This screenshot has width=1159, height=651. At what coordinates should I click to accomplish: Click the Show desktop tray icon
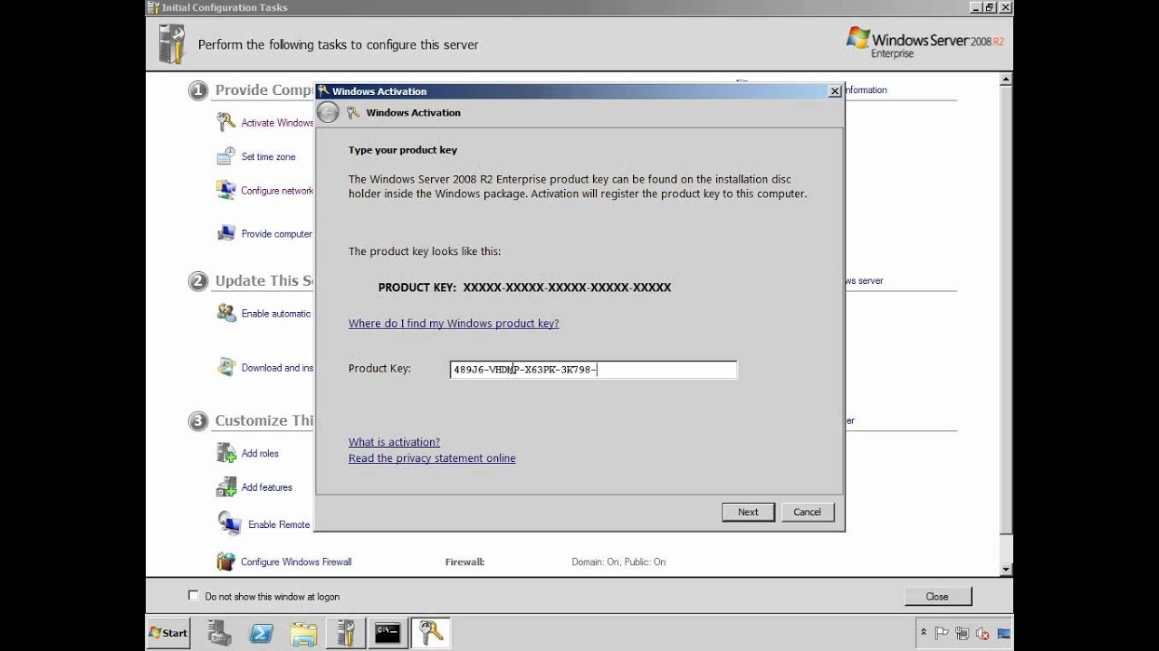coord(1001,633)
